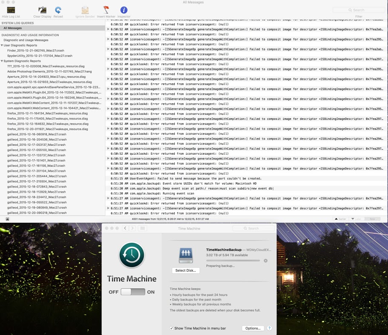Select galileod_2015-12-17-133737 crash report
This screenshot has width=388, height=335.
[x=37, y=155]
